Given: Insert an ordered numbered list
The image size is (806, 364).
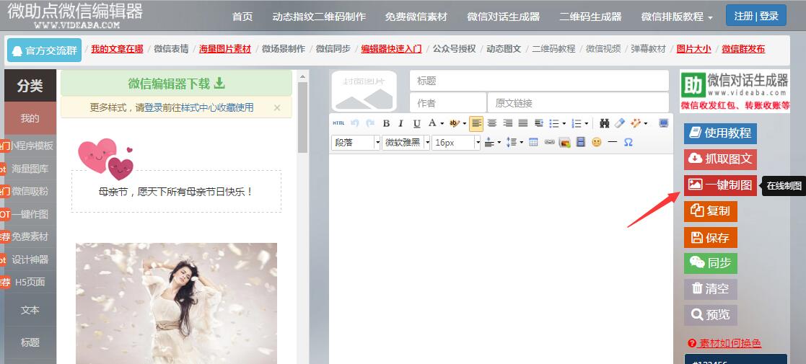Looking at the screenshot, I should click(x=577, y=123).
